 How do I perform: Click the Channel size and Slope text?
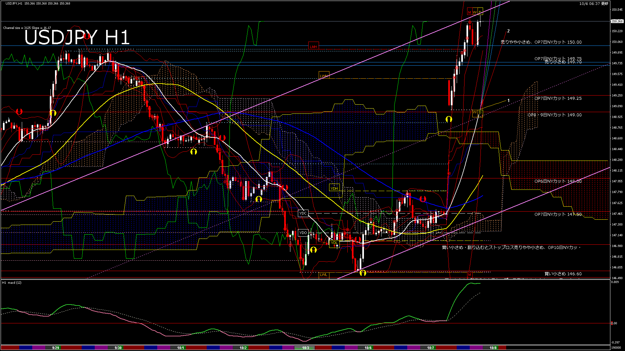click(x=27, y=28)
